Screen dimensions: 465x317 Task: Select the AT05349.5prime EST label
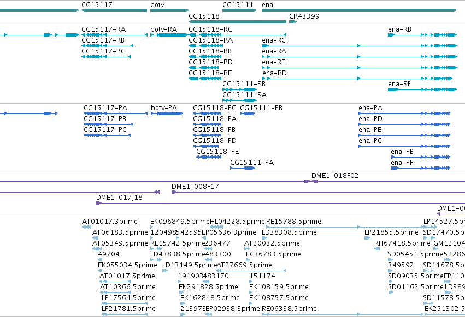pyautogui.click(x=120, y=243)
